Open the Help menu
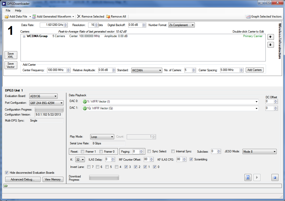Viewport: 285px width, 201px height. pyautogui.click(x=18, y=11)
